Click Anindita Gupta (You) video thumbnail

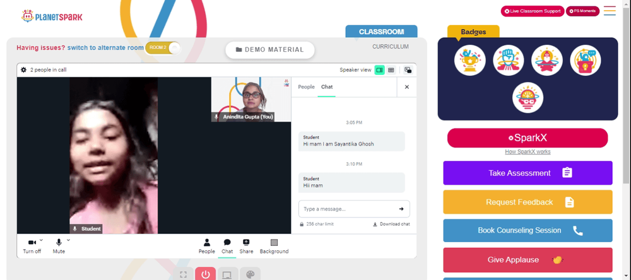(251, 100)
